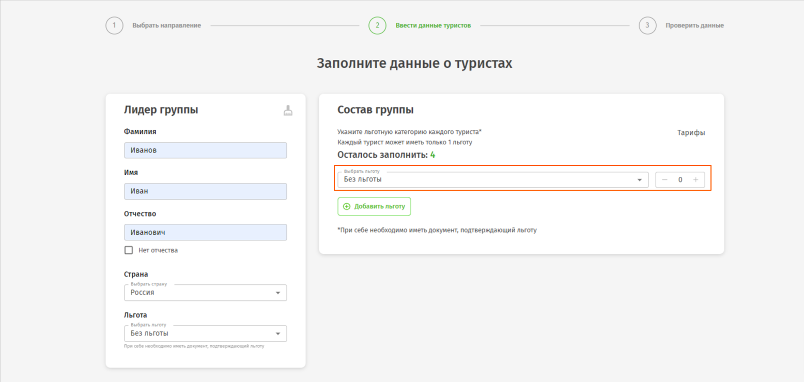The image size is (804, 382).
Task: Click step 3 circle icon
Action: pyautogui.click(x=647, y=25)
